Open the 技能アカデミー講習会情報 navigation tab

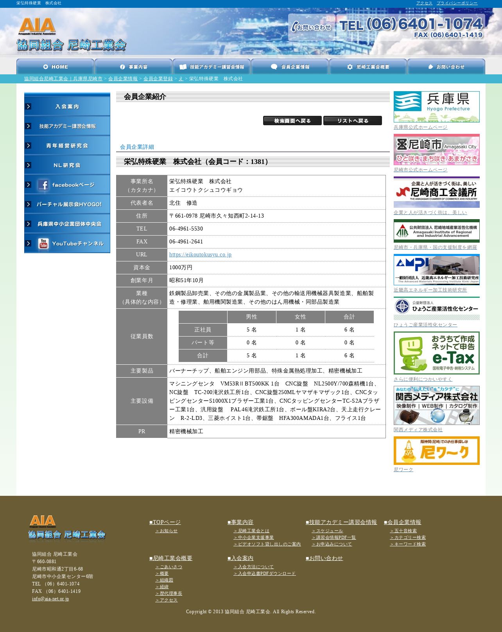212,67
